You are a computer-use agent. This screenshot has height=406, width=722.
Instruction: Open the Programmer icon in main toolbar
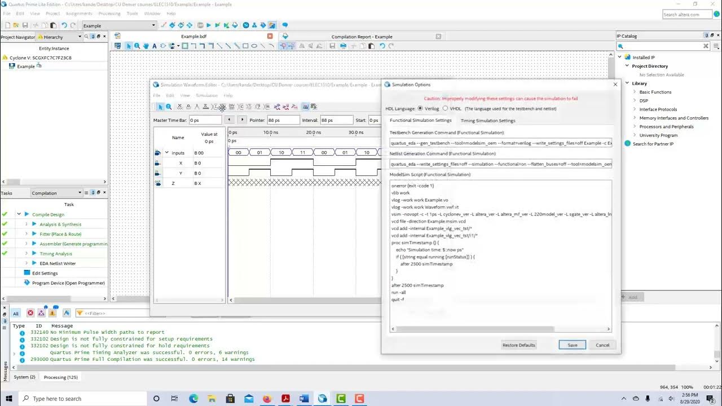263,25
